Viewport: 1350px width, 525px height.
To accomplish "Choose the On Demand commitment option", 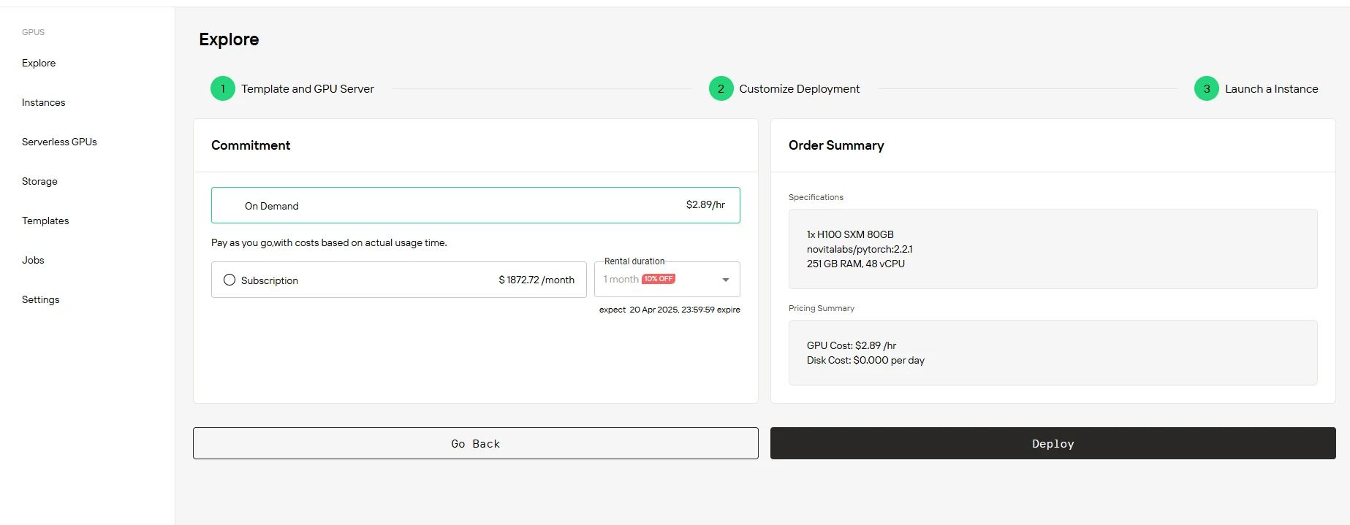I will (x=475, y=205).
